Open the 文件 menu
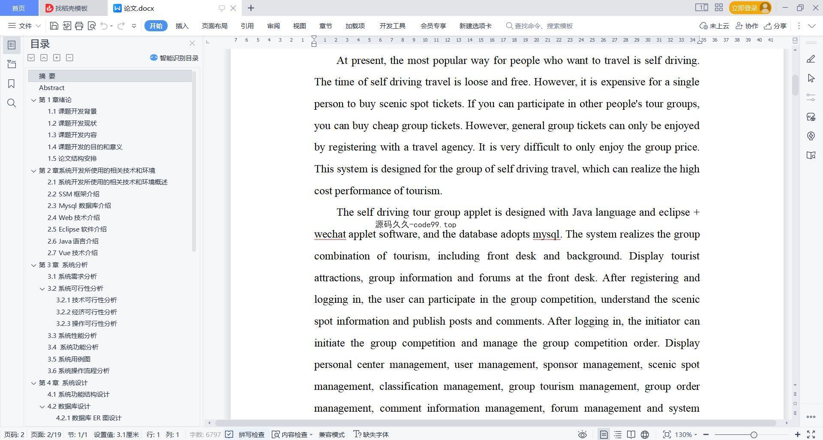The width and height of the screenshot is (823, 440). tap(24, 26)
